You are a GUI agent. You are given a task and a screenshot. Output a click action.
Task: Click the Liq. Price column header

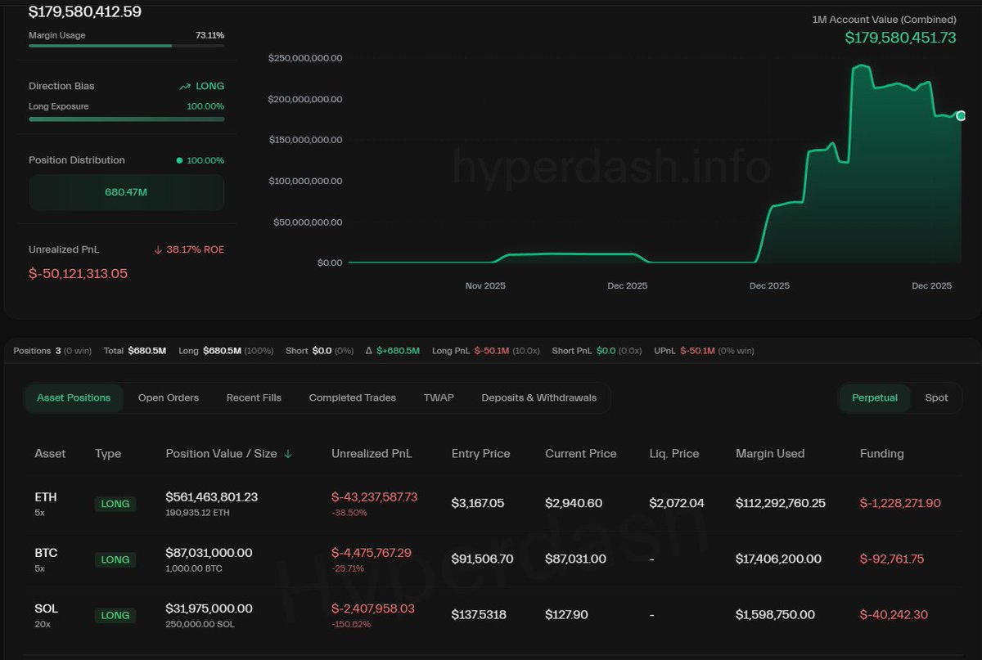pos(674,453)
